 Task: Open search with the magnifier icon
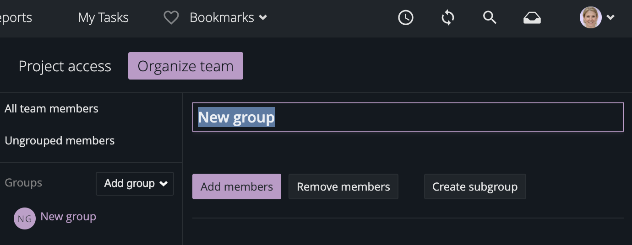click(490, 18)
